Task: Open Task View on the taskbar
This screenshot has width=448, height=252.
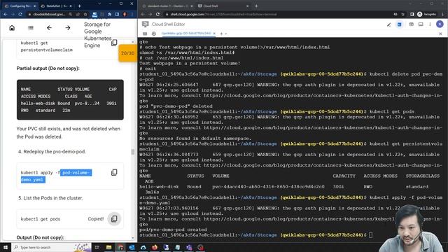Action: [97, 247]
